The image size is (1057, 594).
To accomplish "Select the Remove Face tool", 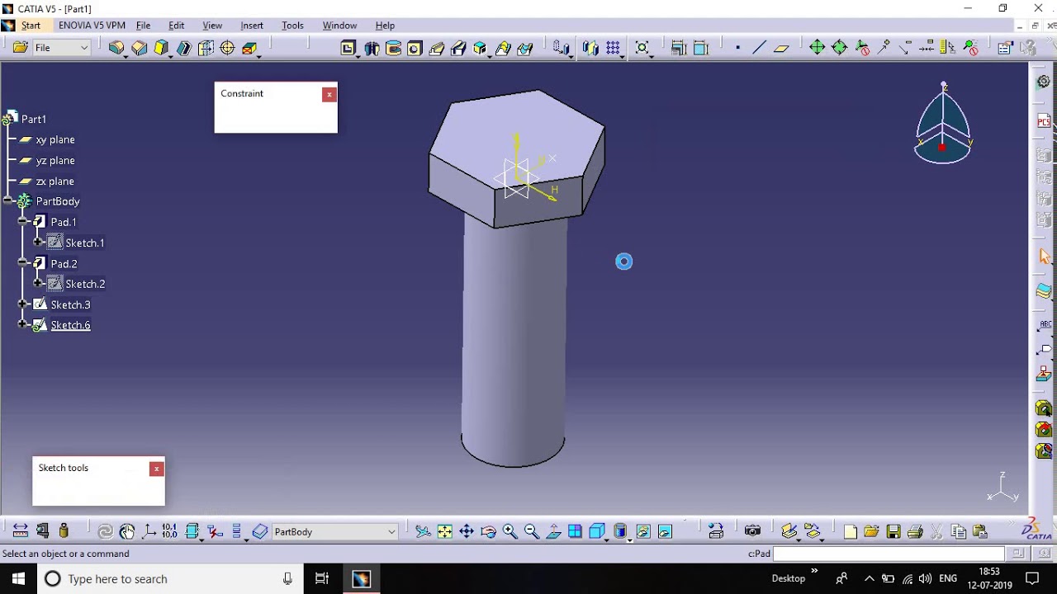I will tap(249, 48).
